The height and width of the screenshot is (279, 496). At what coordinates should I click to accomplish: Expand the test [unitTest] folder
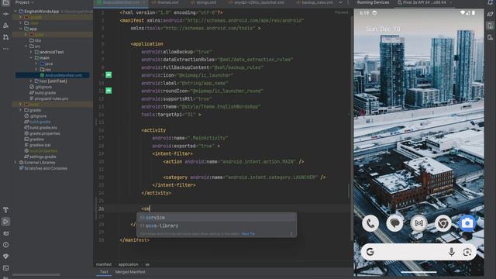31,81
